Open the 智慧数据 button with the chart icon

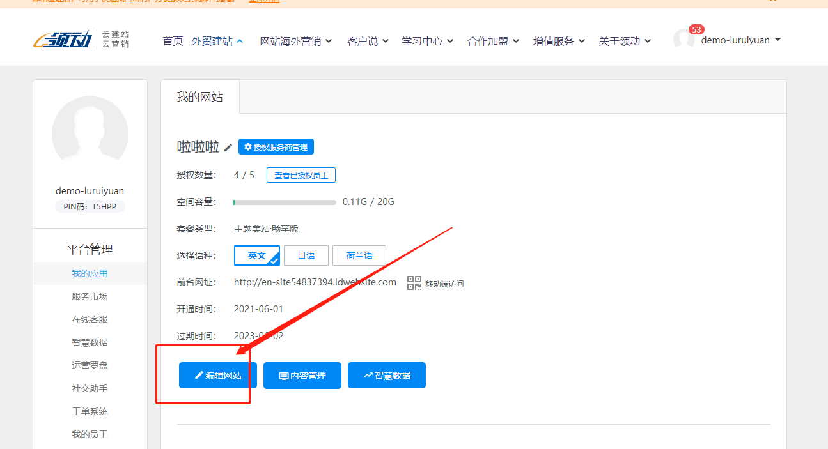click(x=387, y=376)
